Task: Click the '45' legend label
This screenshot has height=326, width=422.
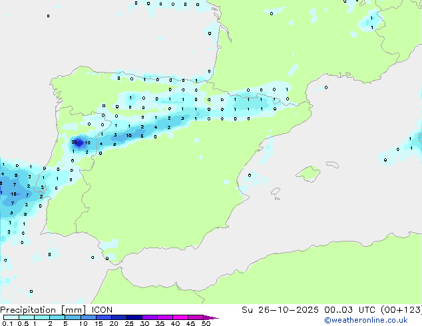Action: tap(190, 323)
